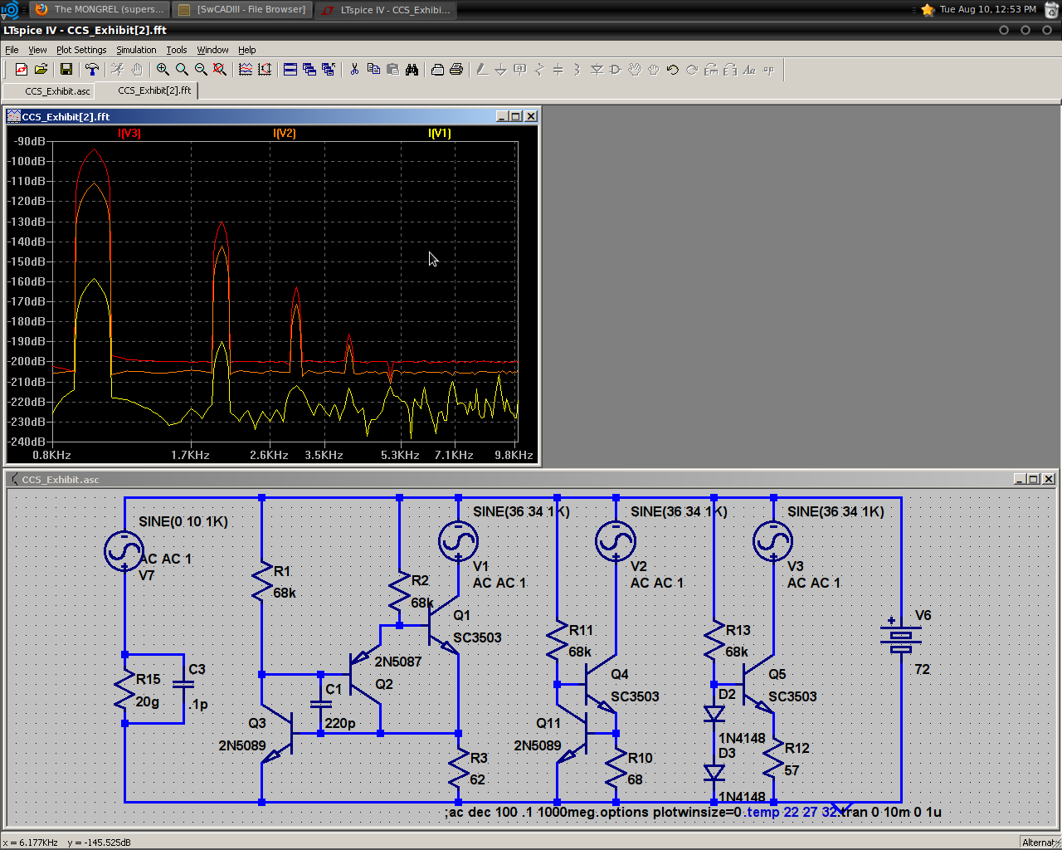This screenshot has width=1062, height=850.
Task: Click the V6 battery symbol in schematic
Action: (901, 637)
